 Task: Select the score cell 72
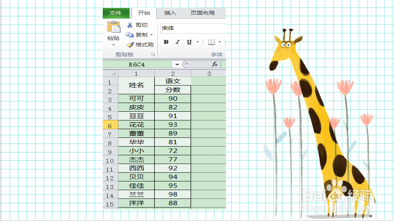click(173, 151)
